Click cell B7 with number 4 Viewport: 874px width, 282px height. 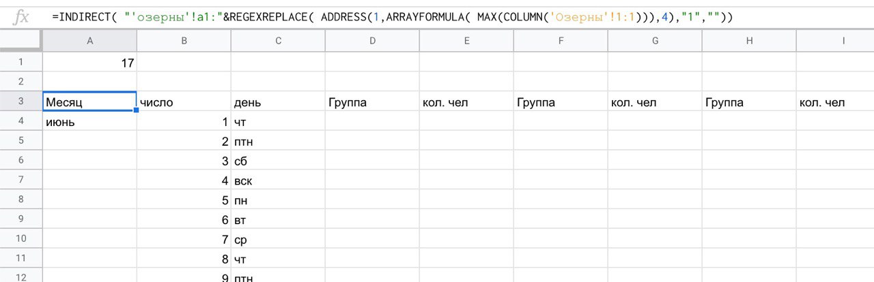coord(184,181)
